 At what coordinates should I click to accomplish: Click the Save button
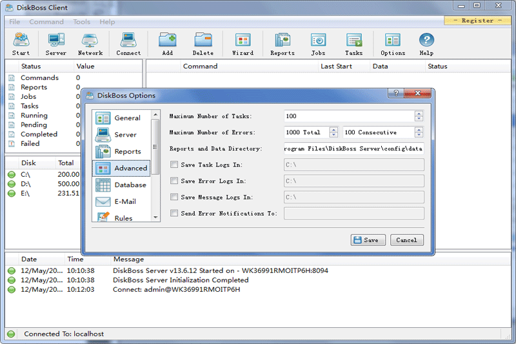coord(368,240)
